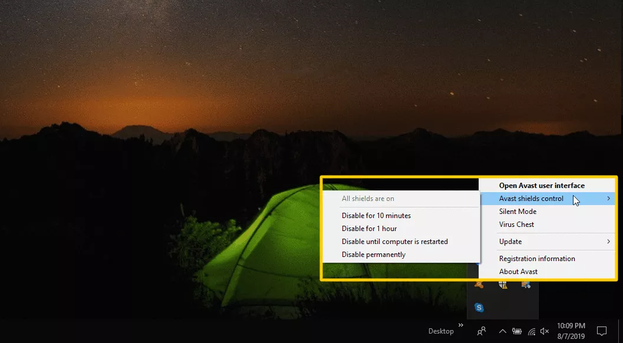Viewport: 623px width, 343px height.
Task: Open Virus Chest
Action: click(x=516, y=225)
